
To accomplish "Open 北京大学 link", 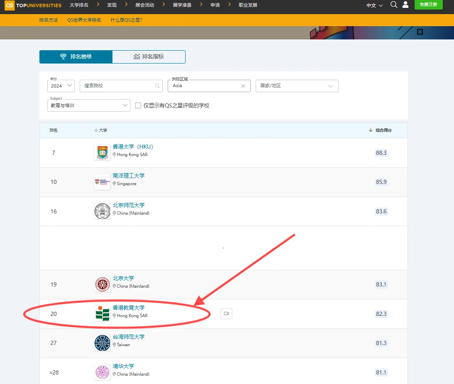I will pos(123,278).
